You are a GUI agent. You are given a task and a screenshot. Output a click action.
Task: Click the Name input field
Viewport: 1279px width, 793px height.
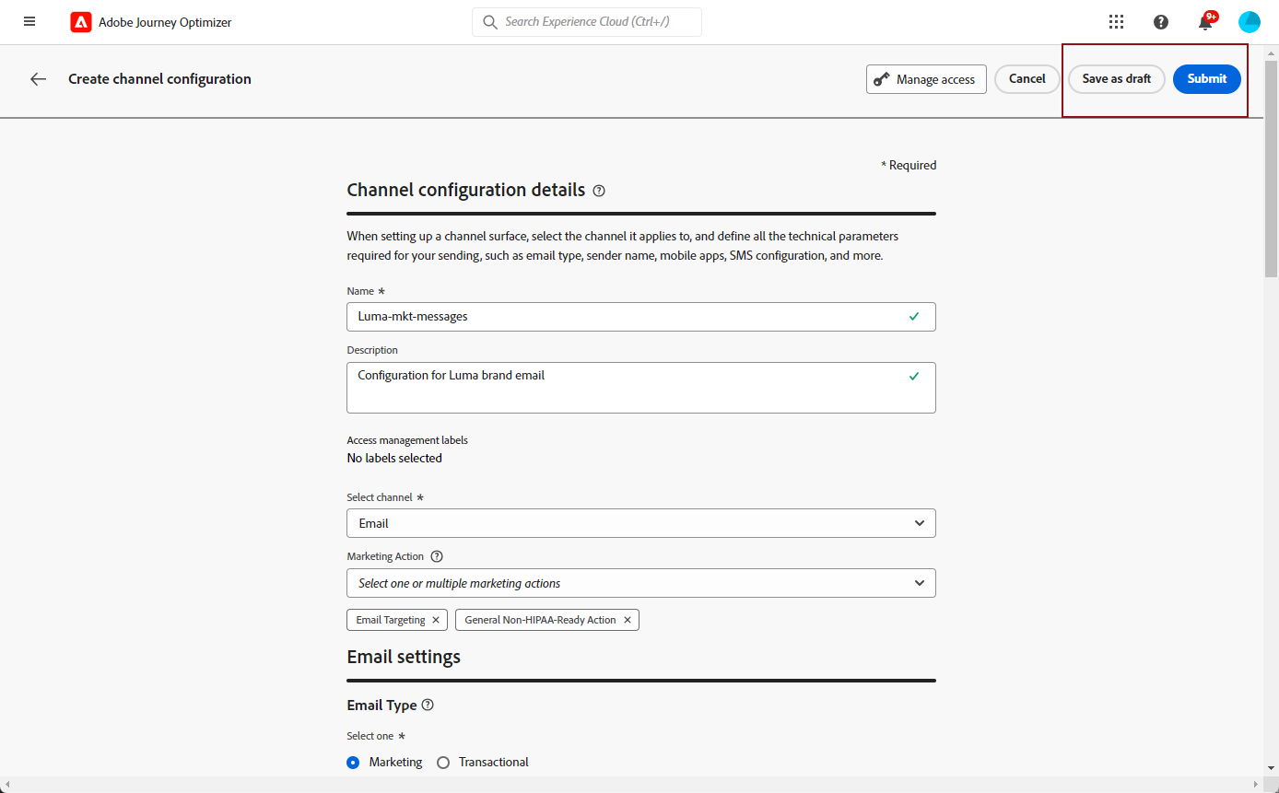point(627,317)
